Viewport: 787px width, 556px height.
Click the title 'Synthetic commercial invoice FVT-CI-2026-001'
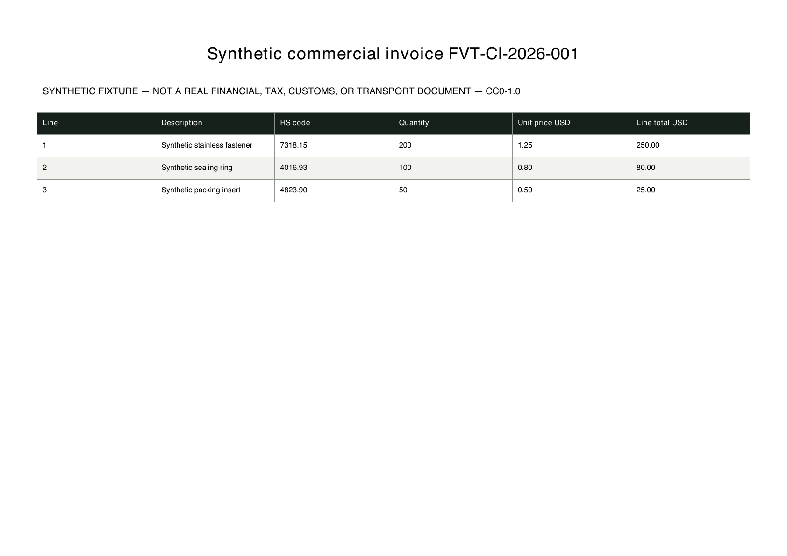coord(393,54)
